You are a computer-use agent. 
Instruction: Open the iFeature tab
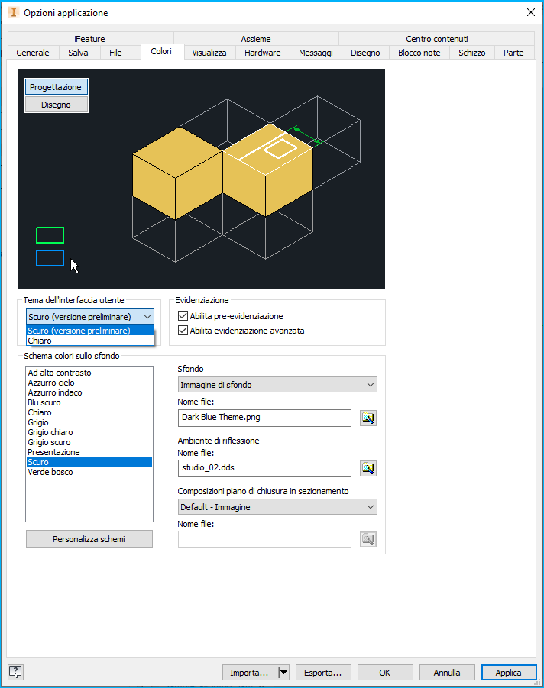point(90,39)
